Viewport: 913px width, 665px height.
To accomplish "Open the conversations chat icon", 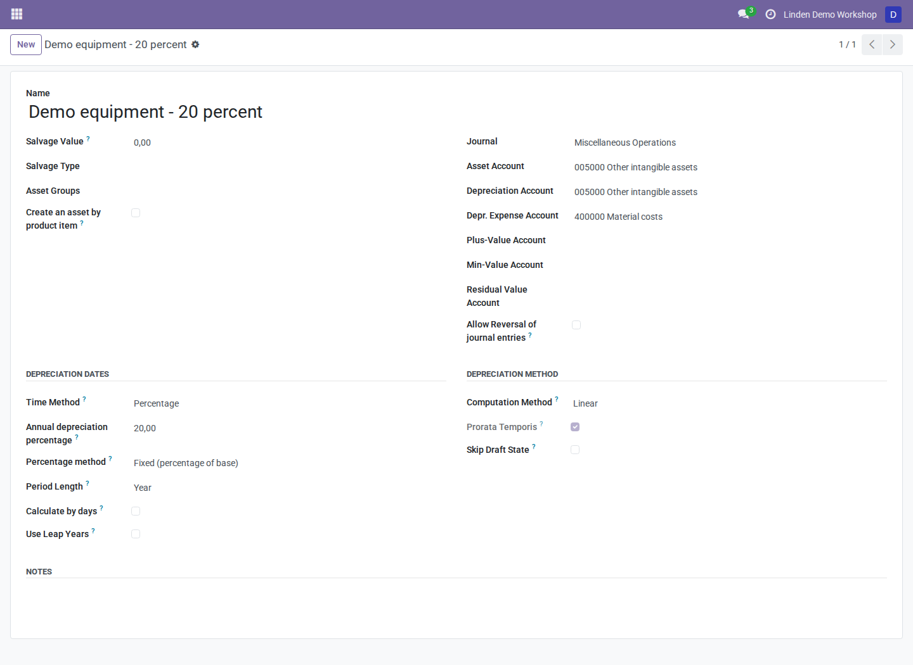I will (x=745, y=14).
